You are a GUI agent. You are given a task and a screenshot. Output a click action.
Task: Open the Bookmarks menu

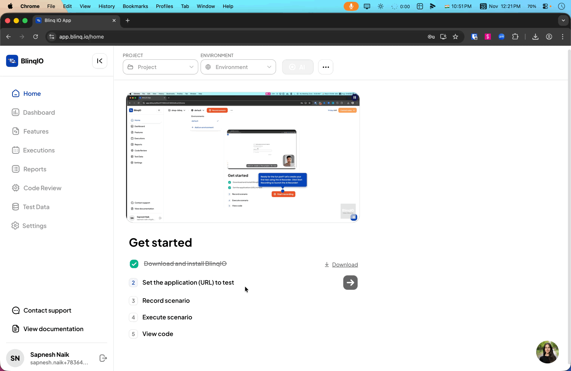(x=135, y=6)
